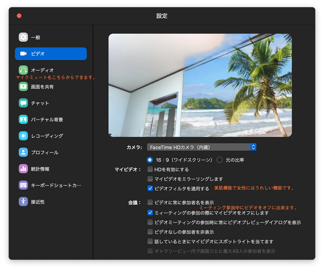Select 元の比率 radio button

pyautogui.click(x=219, y=160)
